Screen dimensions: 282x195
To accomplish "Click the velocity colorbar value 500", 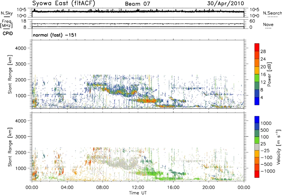I will click(x=265, y=130).
